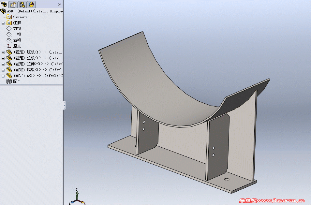Switch to the PropertyManager tab

[13, 4]
